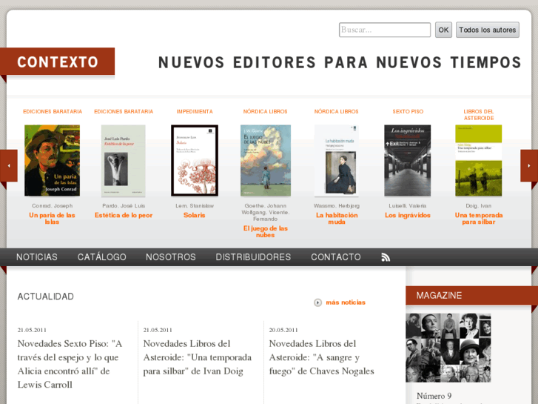The height and width of the screenshot is (404, 538).
Task: Open the NOSOTROS menu item
Action: pos(170,256)
